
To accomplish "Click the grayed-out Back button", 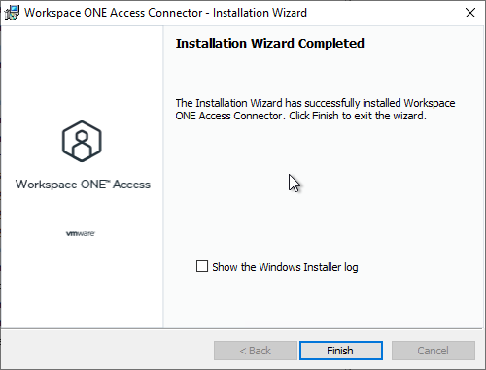I will pos(256,351).
